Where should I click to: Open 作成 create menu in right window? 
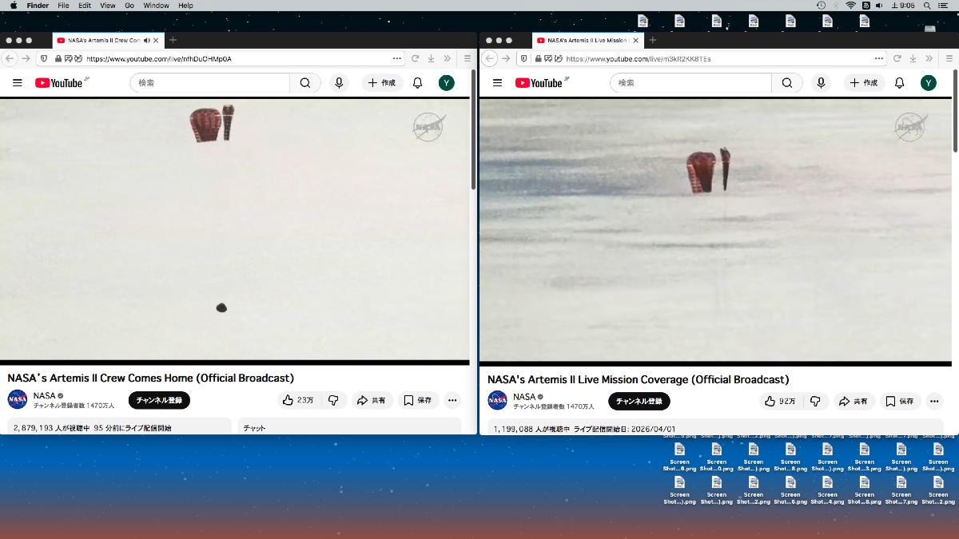point(863,83)
